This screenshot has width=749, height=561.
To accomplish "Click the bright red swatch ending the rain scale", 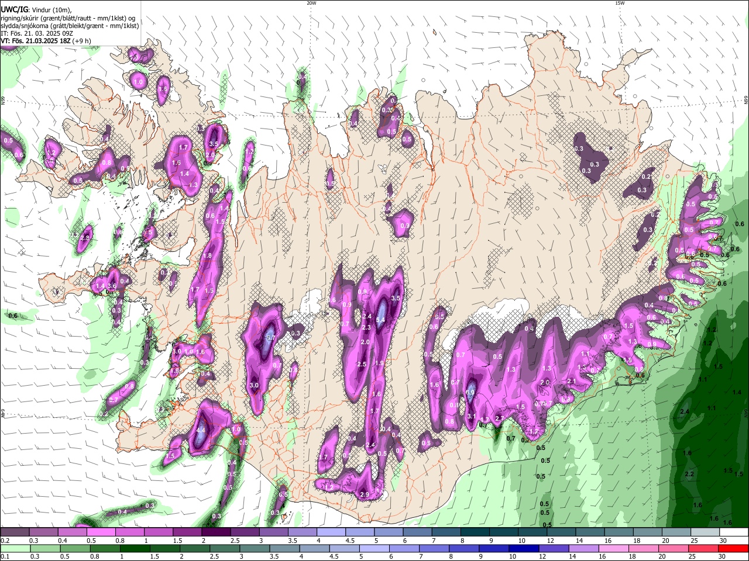I will 734,548.
